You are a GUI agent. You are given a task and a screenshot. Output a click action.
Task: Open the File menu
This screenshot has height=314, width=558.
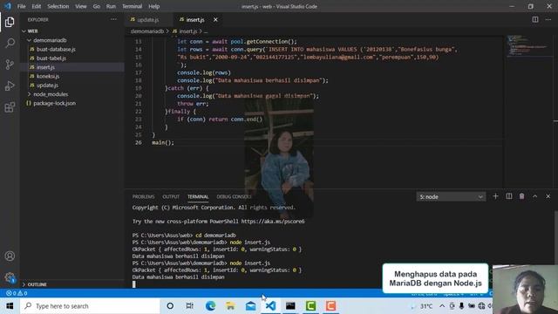21,6
